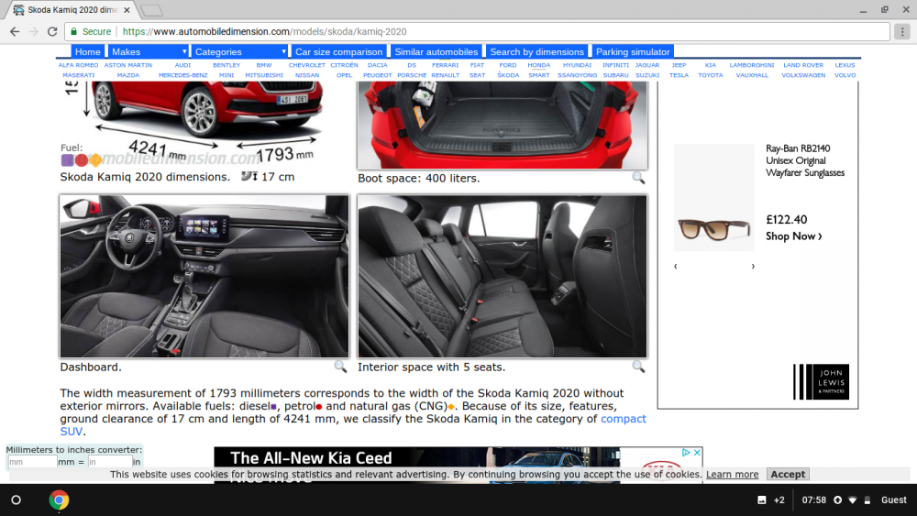Viewport: 917px width, 516px height.
Task: Click previous arrow in Ray-Ban ad carousel
Action: (676, 267)
